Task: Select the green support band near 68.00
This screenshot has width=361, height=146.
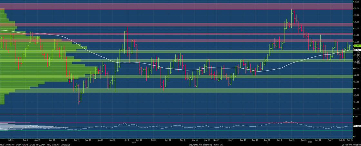Action: click(x=176, y=76)
